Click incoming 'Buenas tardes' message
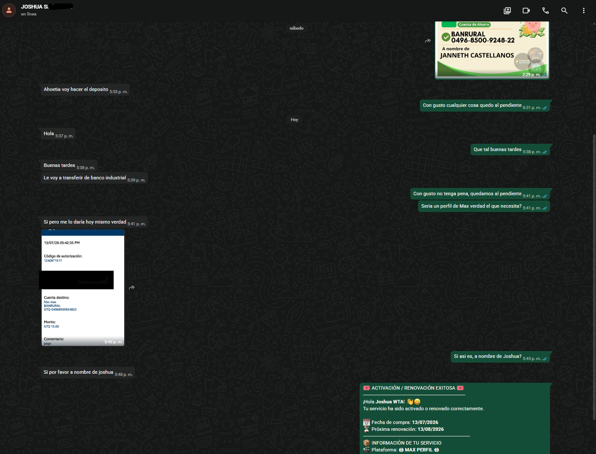Screen dimensions: 596x454 [68, 166]
